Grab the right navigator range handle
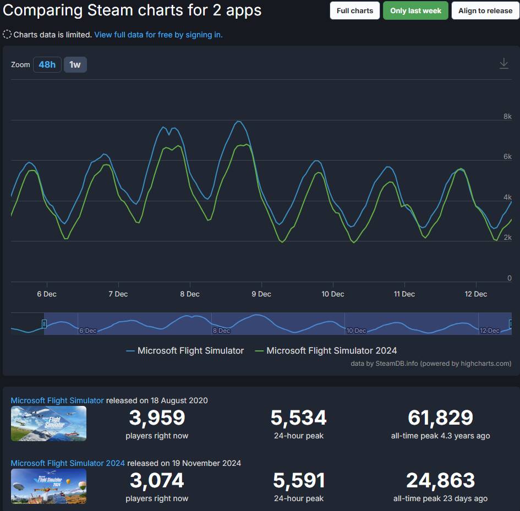Image resolution: width=520 pixels, height=511 pixels. (511, 323)
